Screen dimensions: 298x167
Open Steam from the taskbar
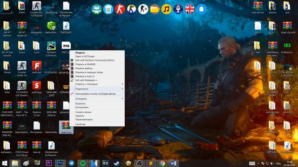point(116,163)
